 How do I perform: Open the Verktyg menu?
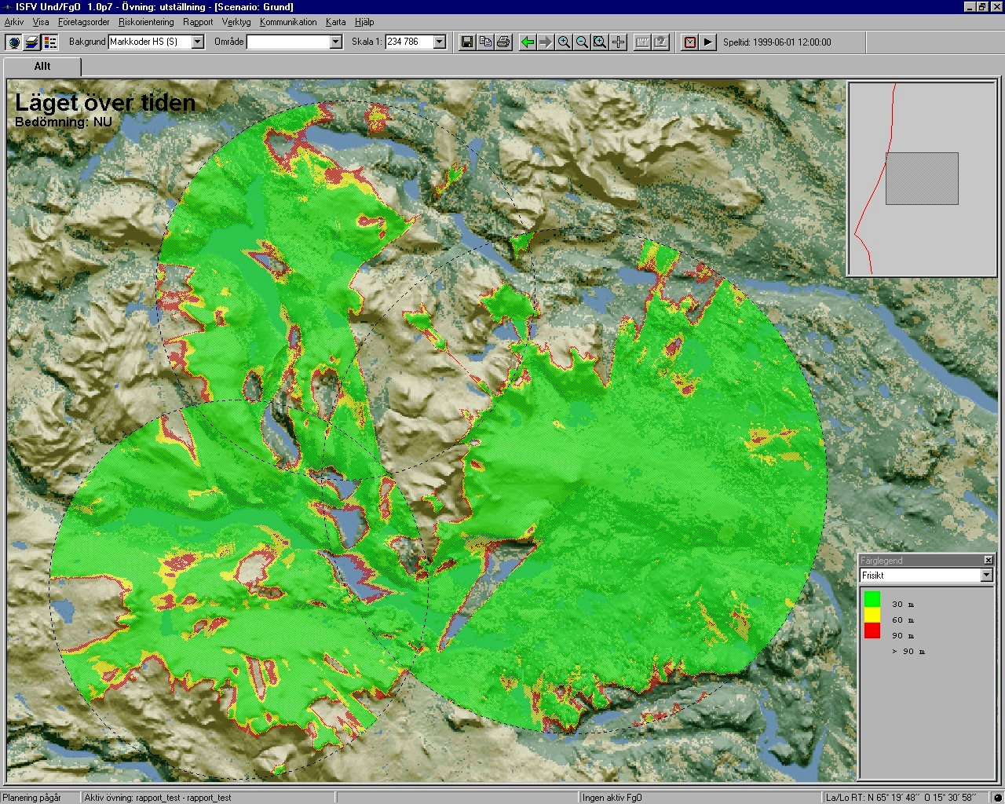(236, 22)
